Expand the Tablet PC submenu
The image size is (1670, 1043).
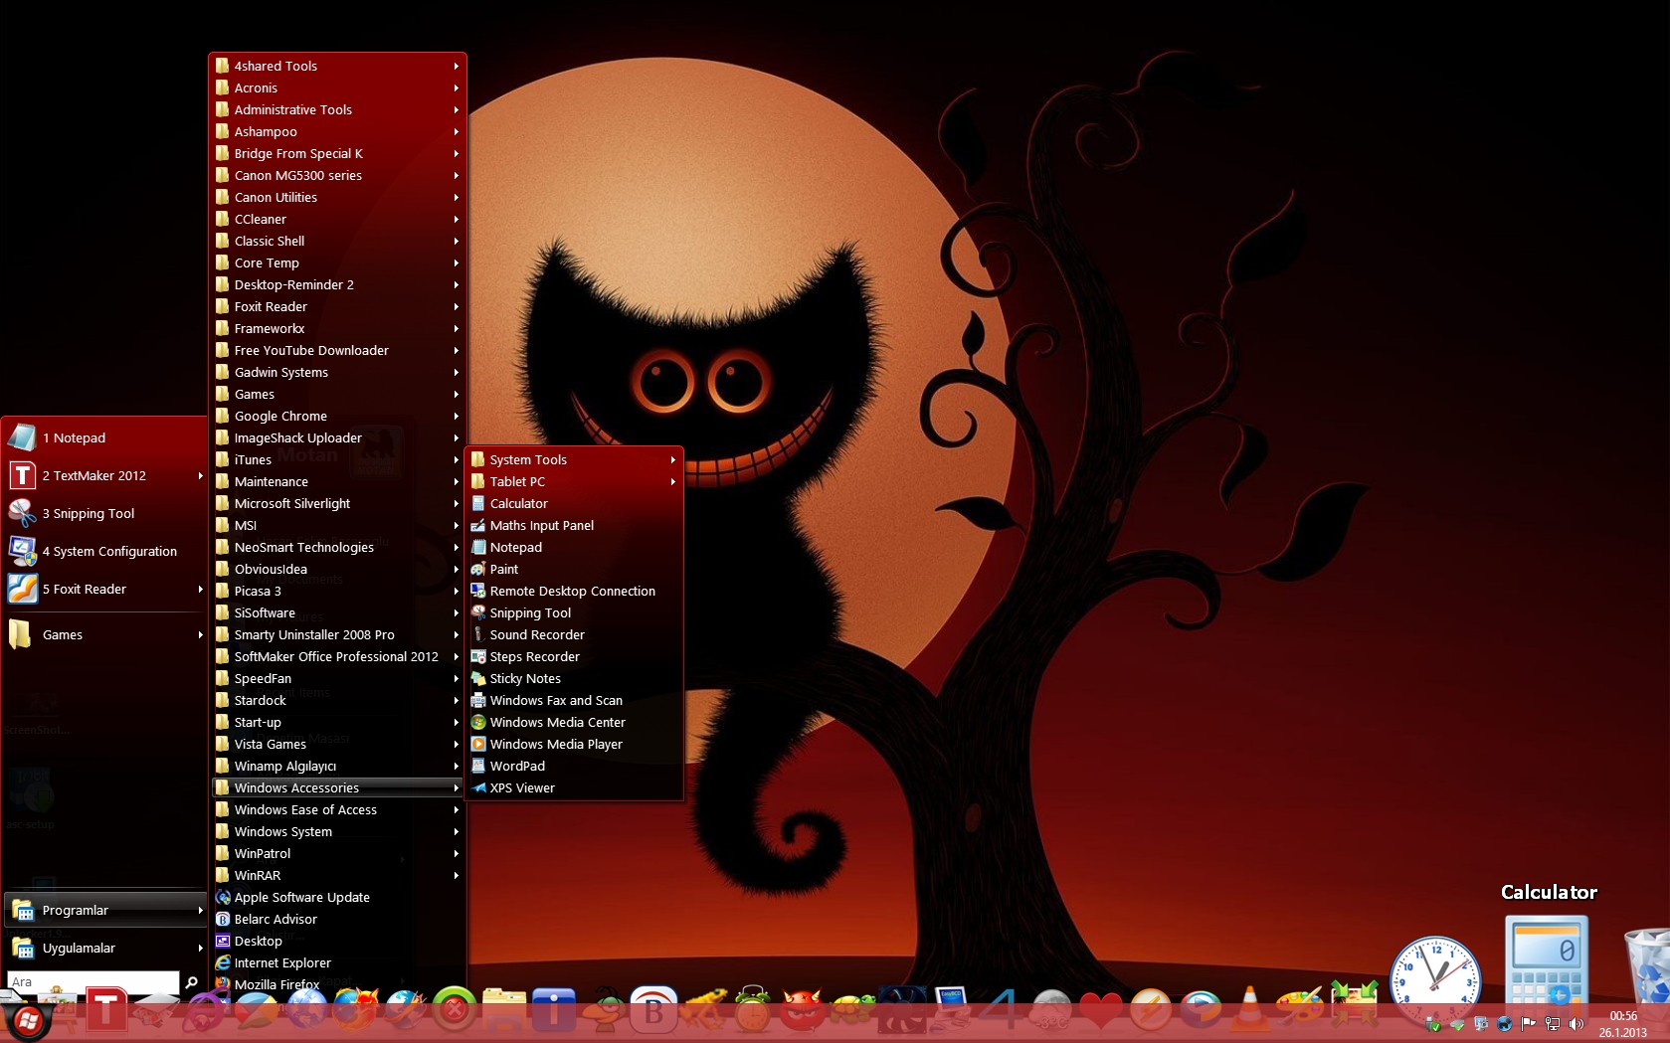click(574, 481)
